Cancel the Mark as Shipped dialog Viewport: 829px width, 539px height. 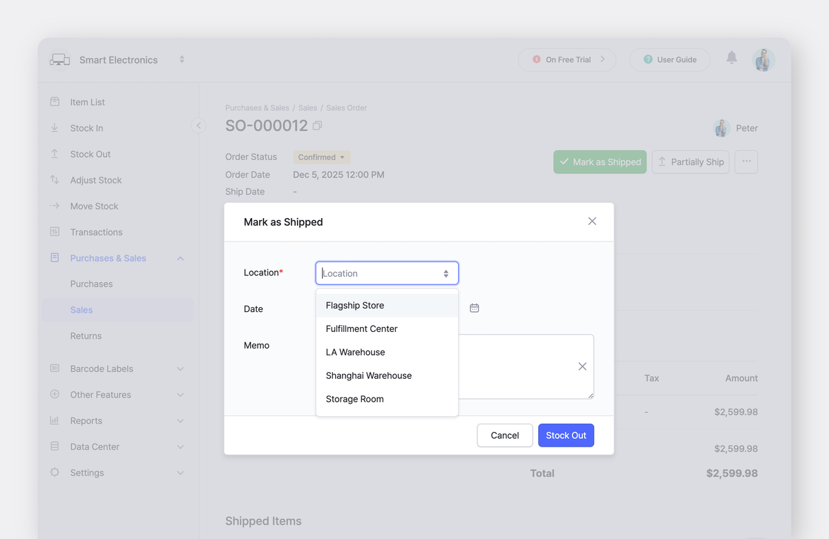[504, 435]
